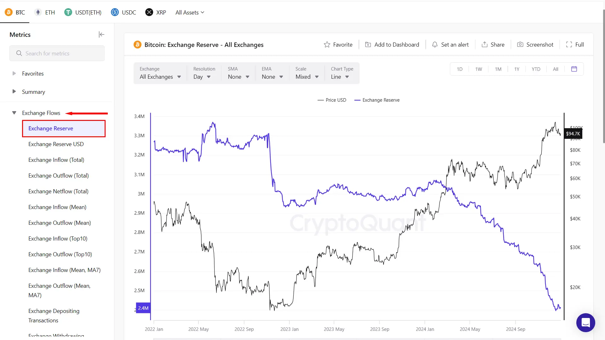
Task: Select the Exchange Inflow (Top10) metric
Action: coord(58,239)
